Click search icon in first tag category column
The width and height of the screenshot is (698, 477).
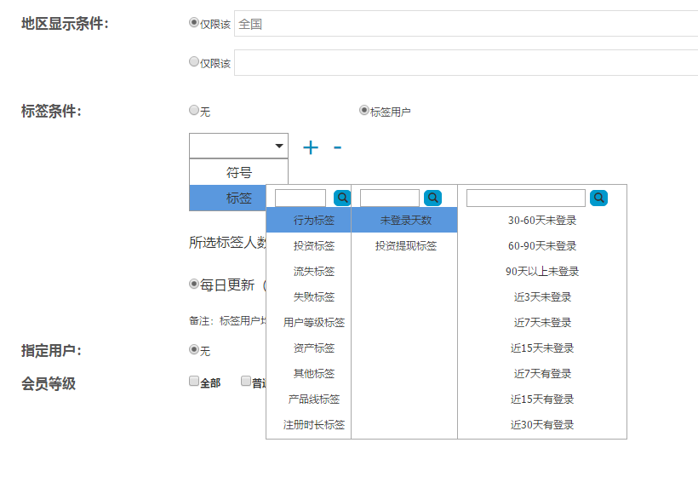click(x=342, y=198)
